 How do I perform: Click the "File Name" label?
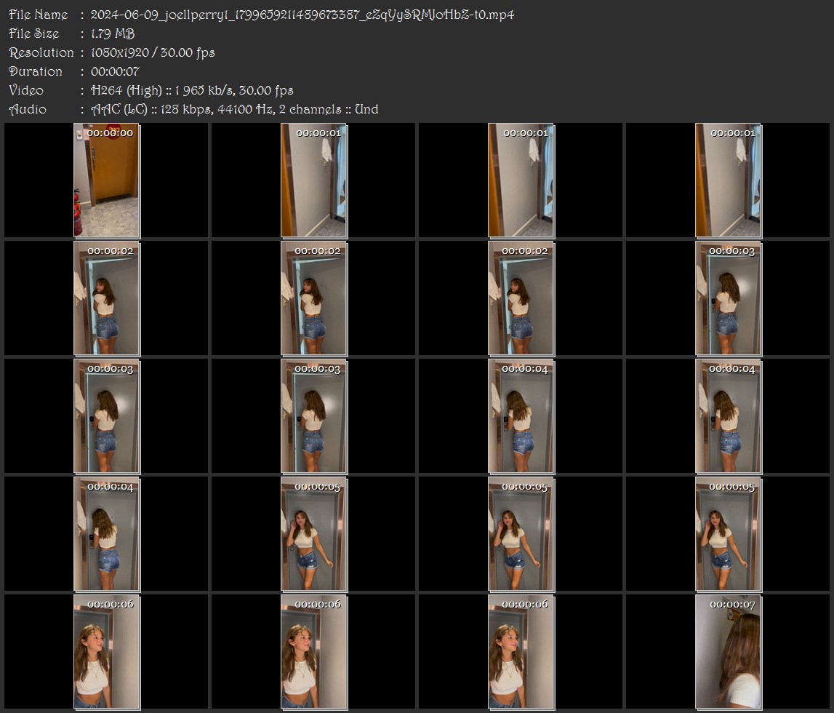pos(39,15)
